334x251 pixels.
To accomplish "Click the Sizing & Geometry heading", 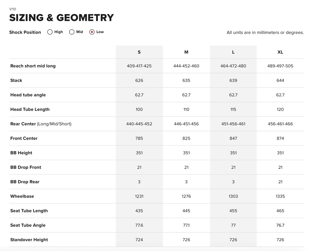I will 61,18.
